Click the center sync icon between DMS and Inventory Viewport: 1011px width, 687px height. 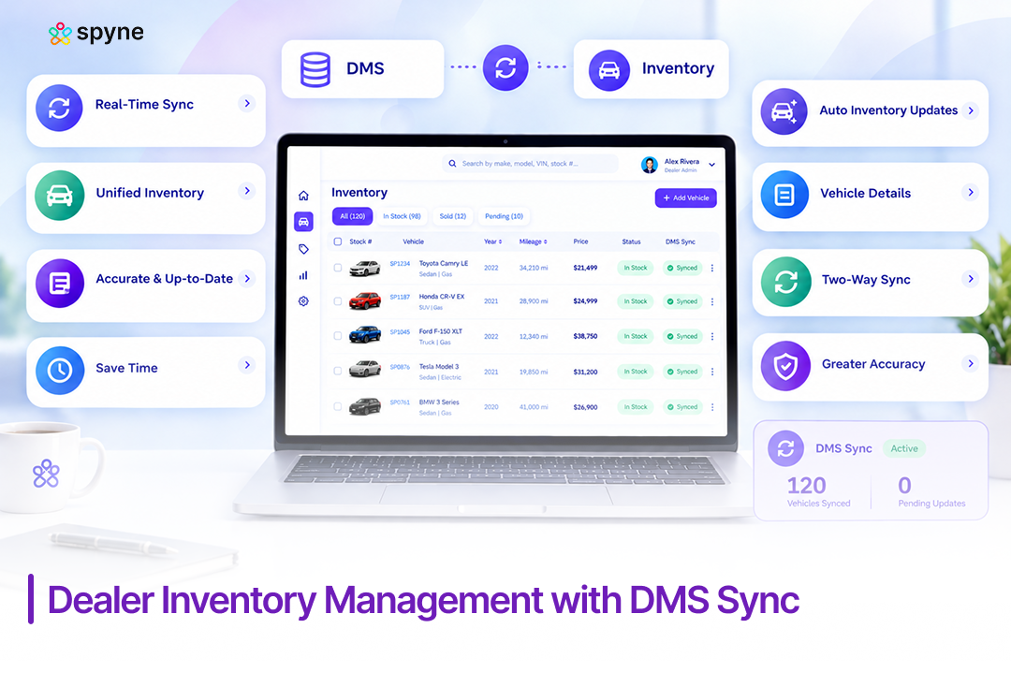(505, 67)
